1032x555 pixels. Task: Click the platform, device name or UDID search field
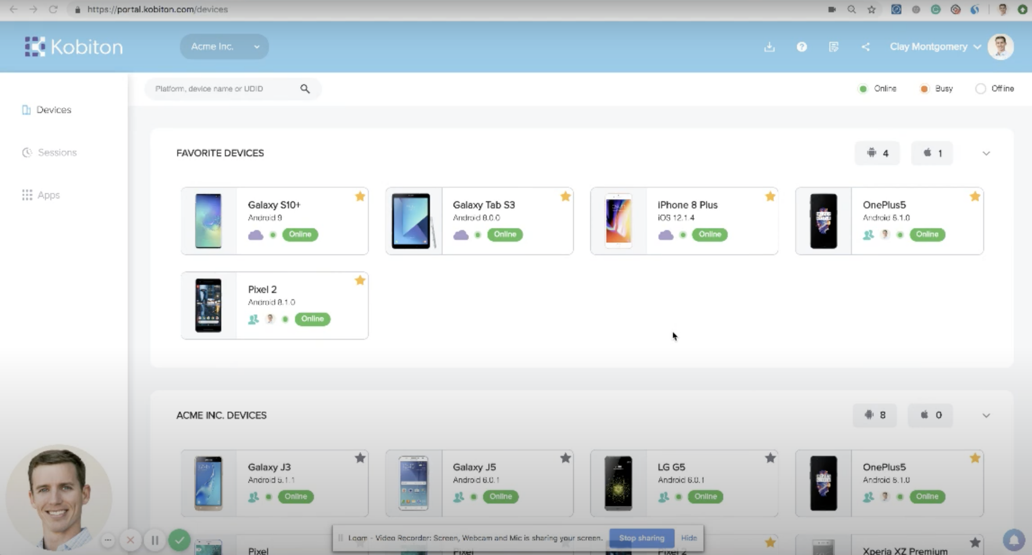(x=231, y=88)
